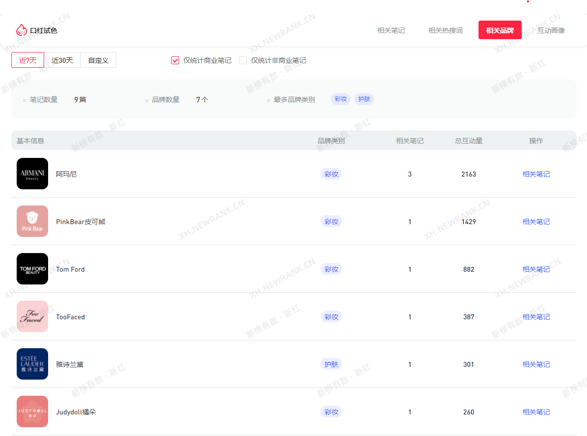Open 相关笔记 link for Tom Ford
Viewport: 587px width, 436px height.
tap(536, 269)
